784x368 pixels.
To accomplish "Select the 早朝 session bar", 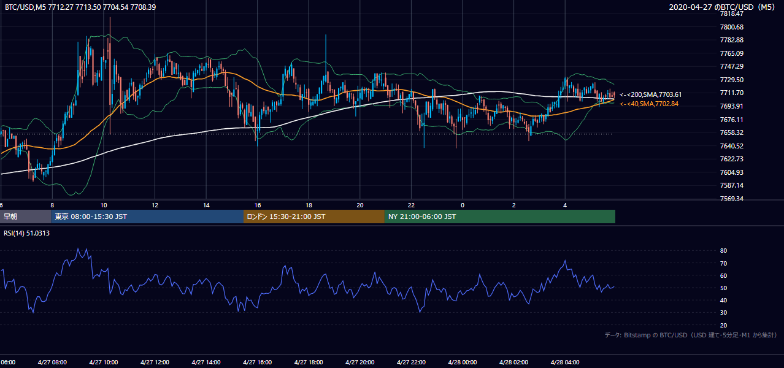I will tap(25, 217).
